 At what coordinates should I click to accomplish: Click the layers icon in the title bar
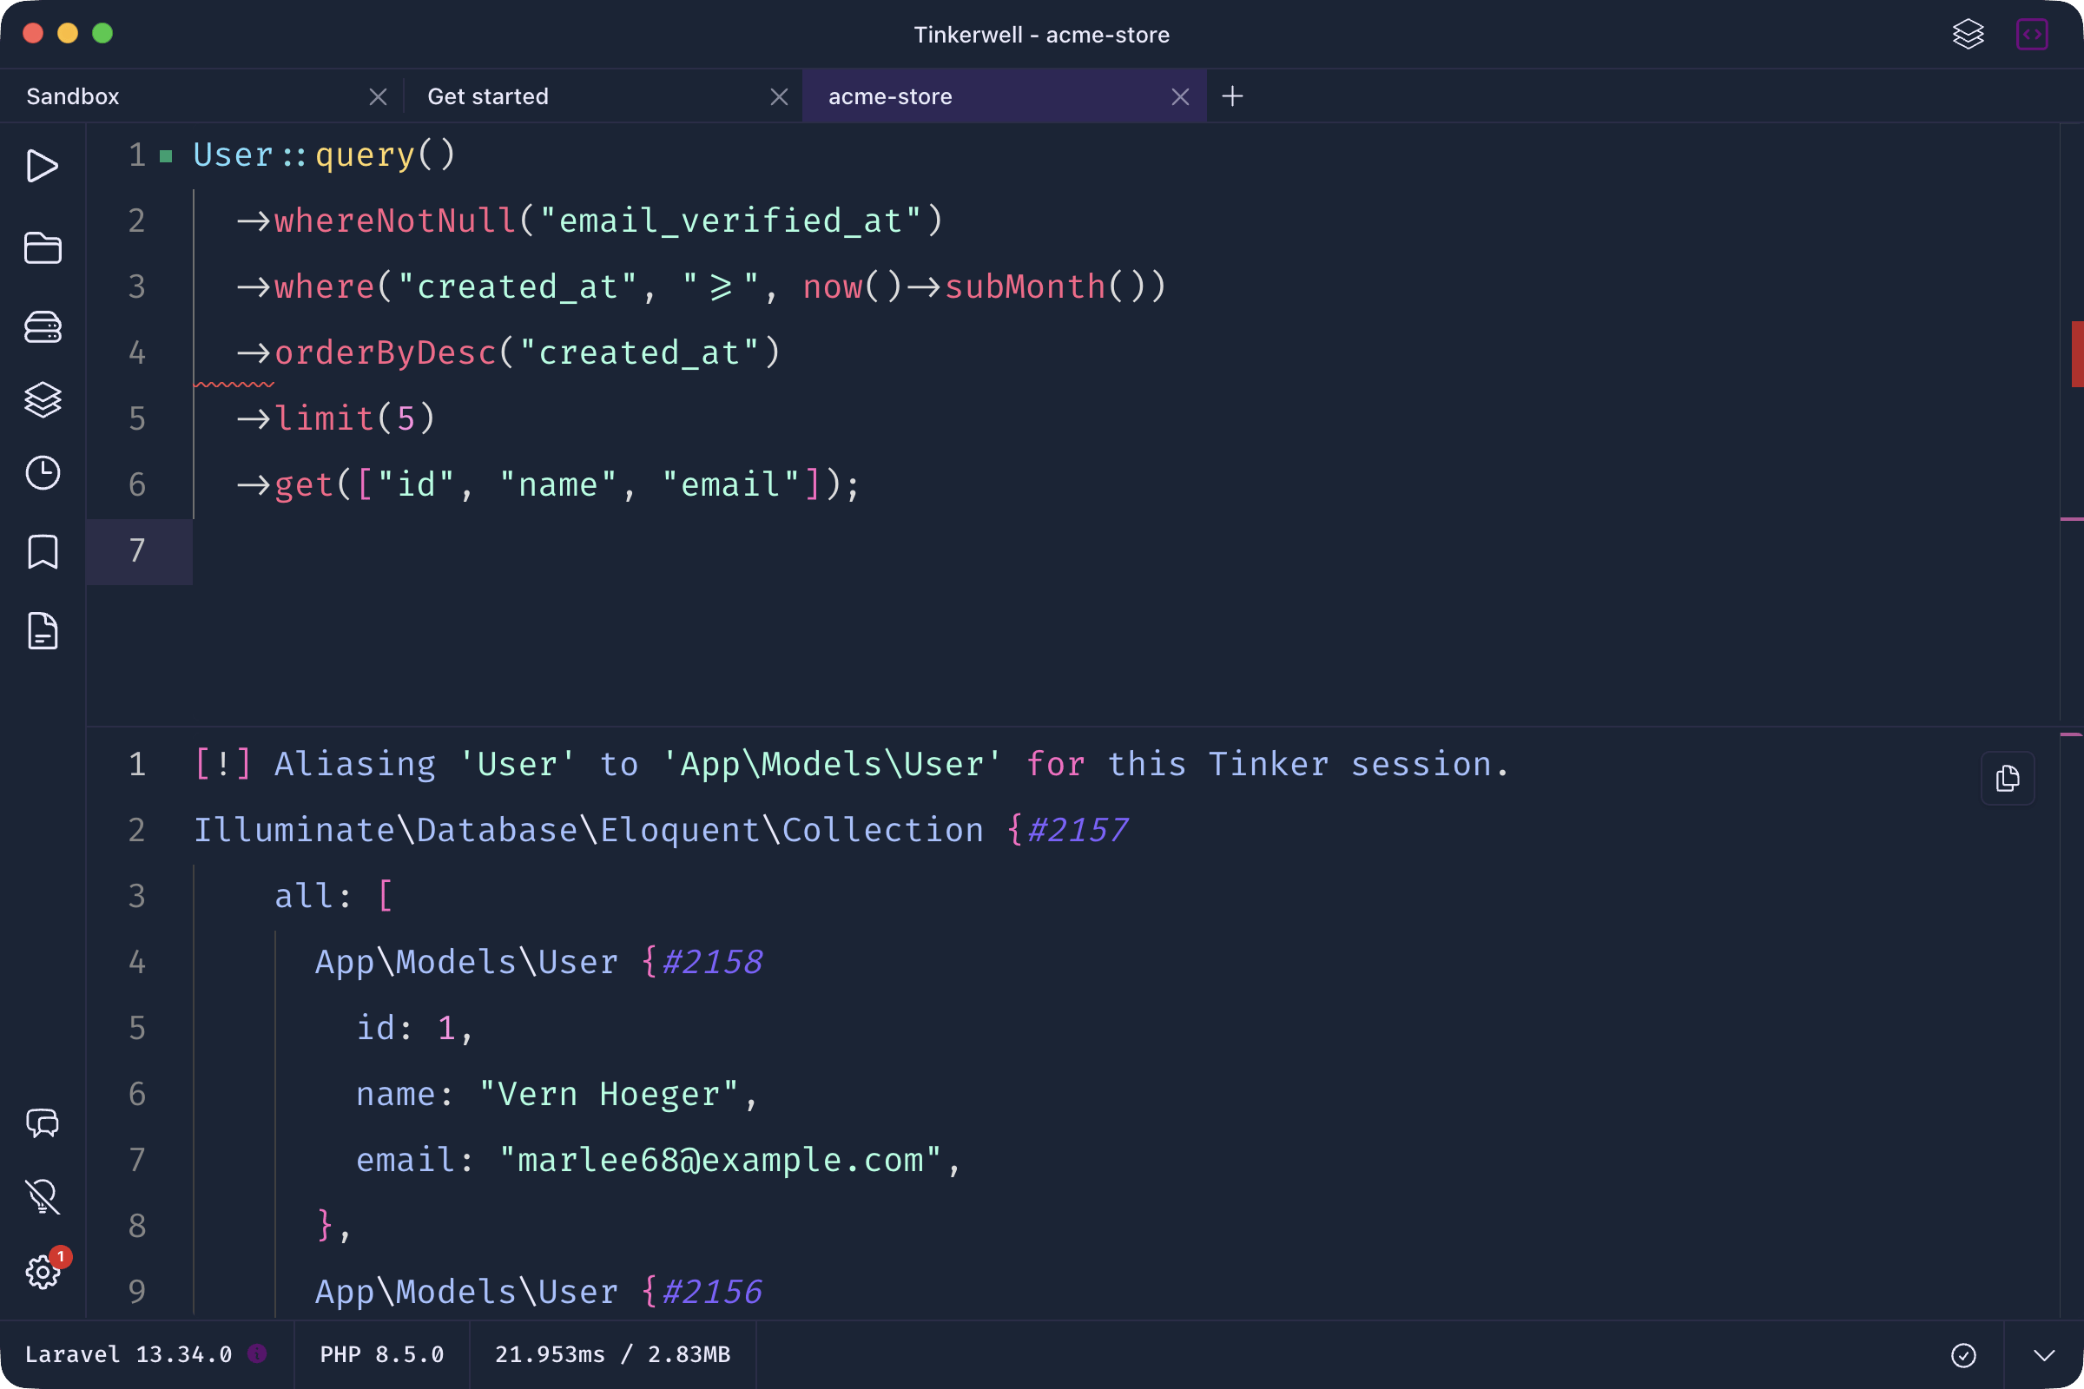(x=1968, y=35)
